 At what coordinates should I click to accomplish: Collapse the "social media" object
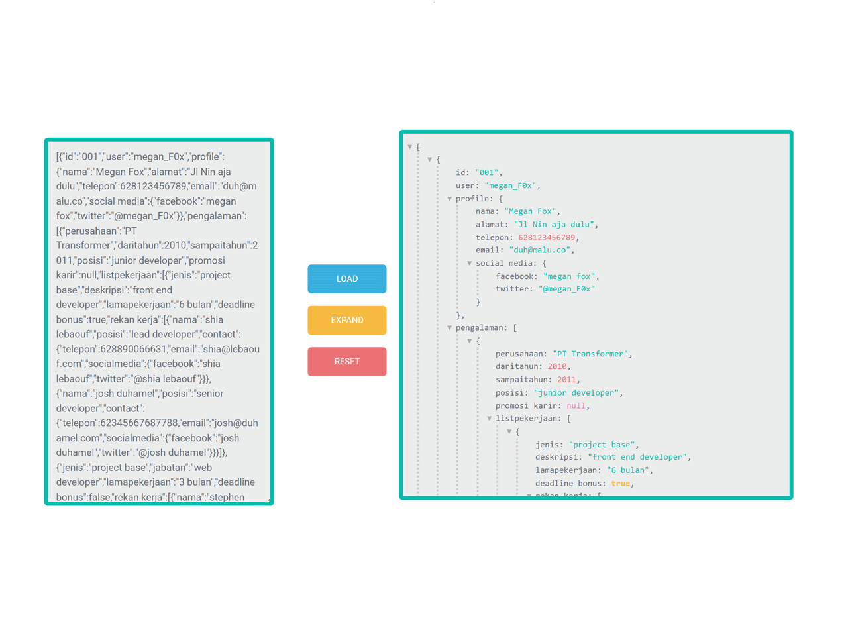click(x=469, y=263)
